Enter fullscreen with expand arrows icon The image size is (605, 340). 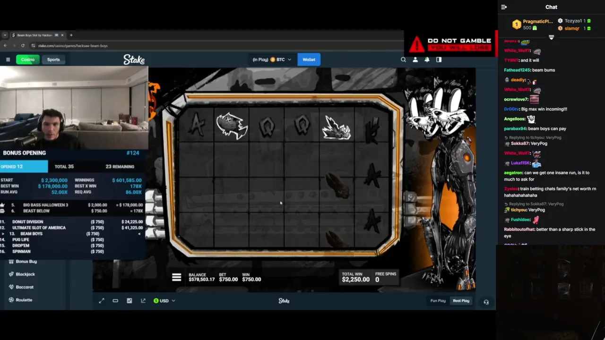[x=101, y=301]
